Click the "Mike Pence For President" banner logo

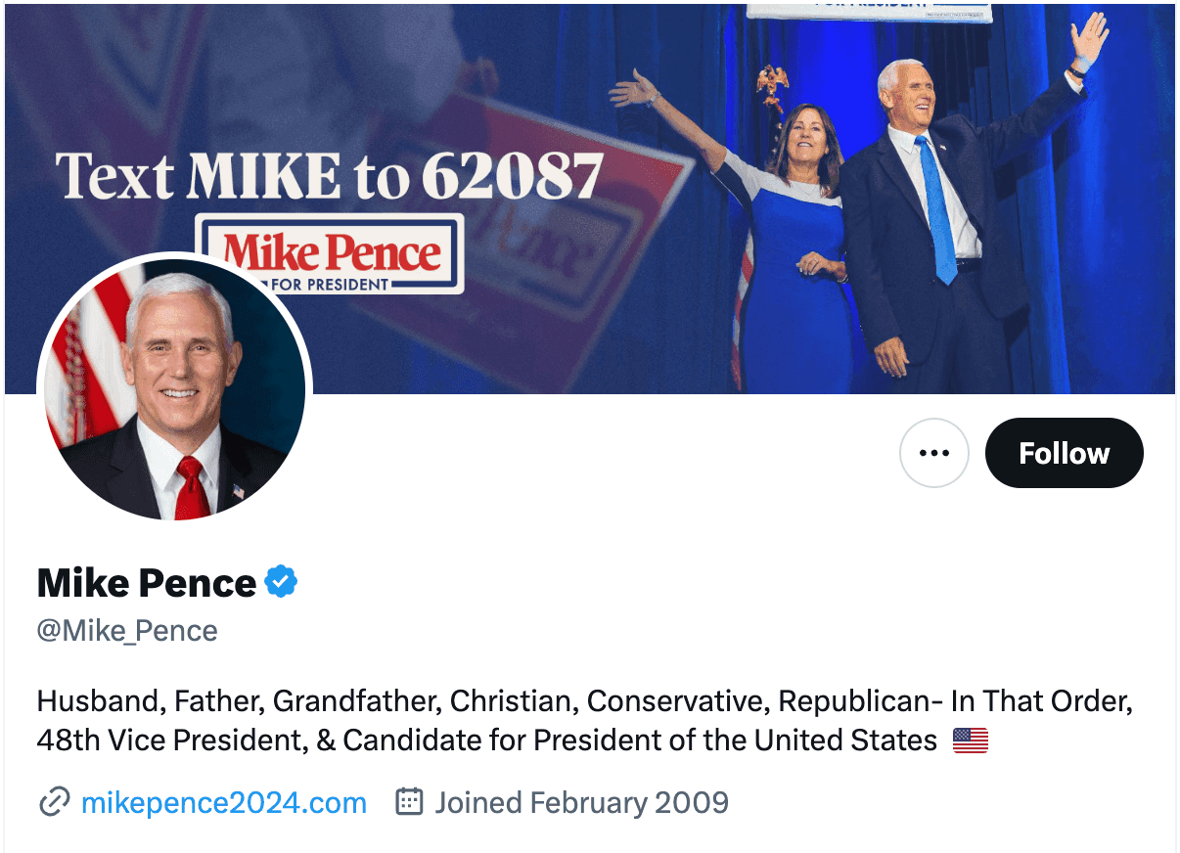pyautogui.click(x=331, y=253)
